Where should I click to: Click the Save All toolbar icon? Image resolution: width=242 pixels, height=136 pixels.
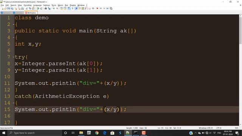coord(12,8)
